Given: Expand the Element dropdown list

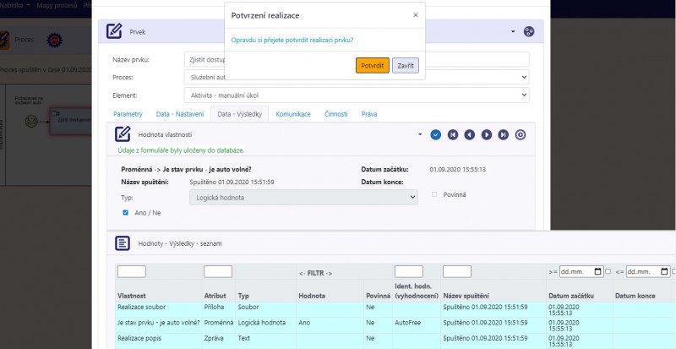Looking at the screenshot, I should pyautogui.click(x=356, y=95).
